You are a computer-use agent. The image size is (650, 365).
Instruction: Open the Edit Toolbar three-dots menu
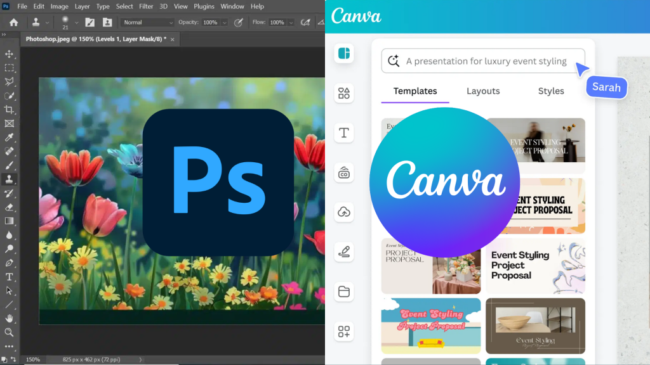(x=9, y=347)
